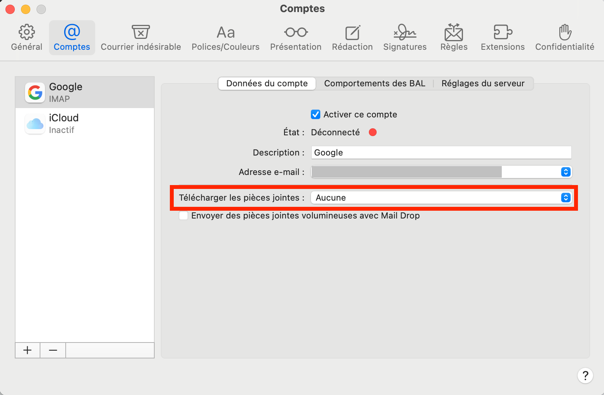
Task: Switch to Données du compte tab
Action: click(267, 84)
